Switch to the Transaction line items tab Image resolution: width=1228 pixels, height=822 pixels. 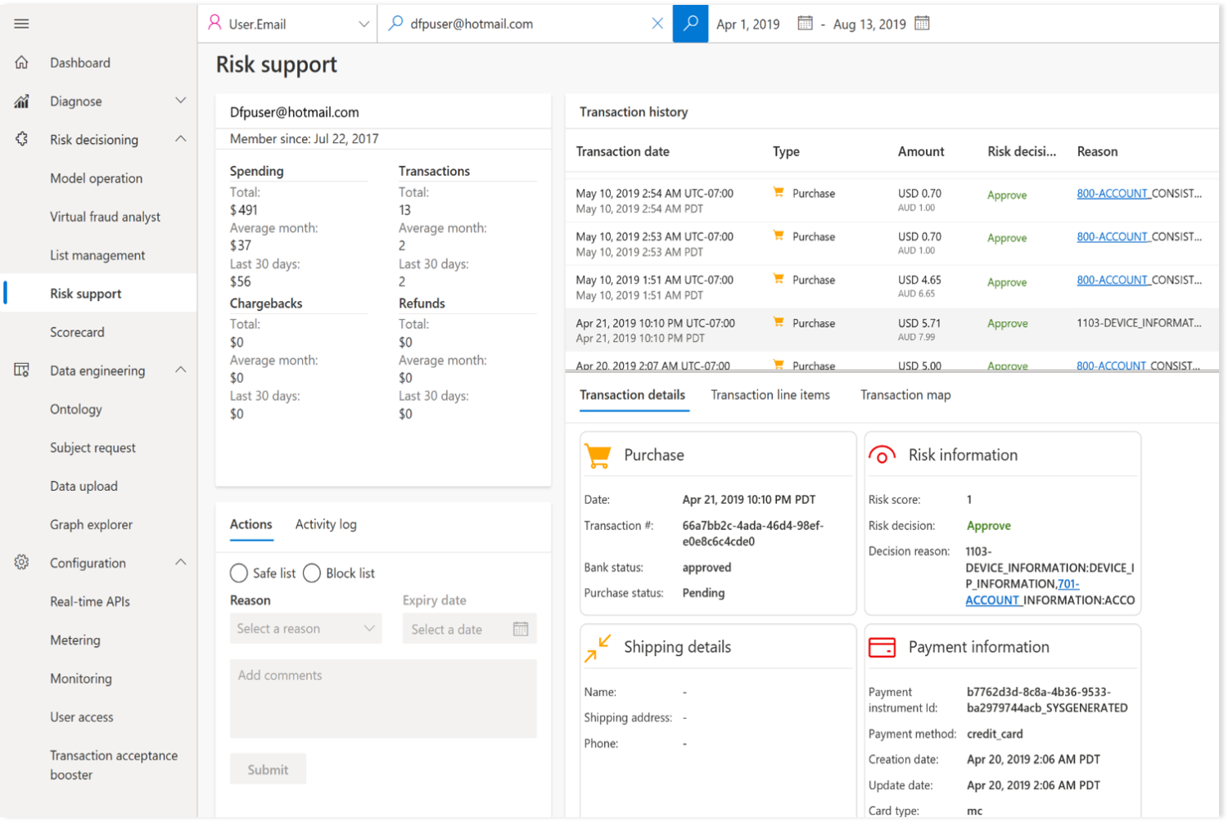770,395
